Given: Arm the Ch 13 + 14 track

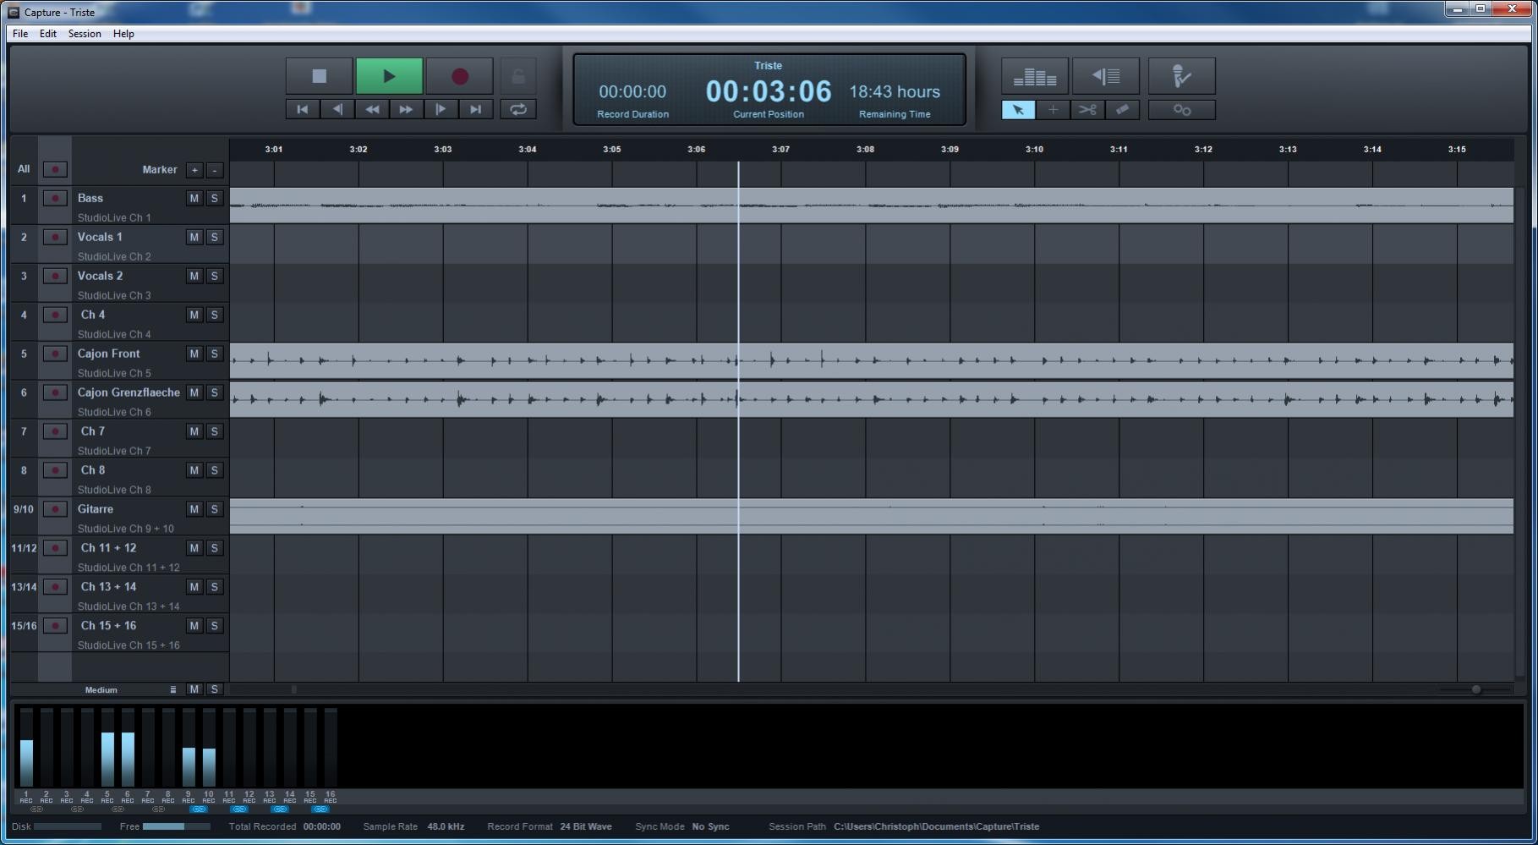Looking at the screenshot, I should coord(55,587).
